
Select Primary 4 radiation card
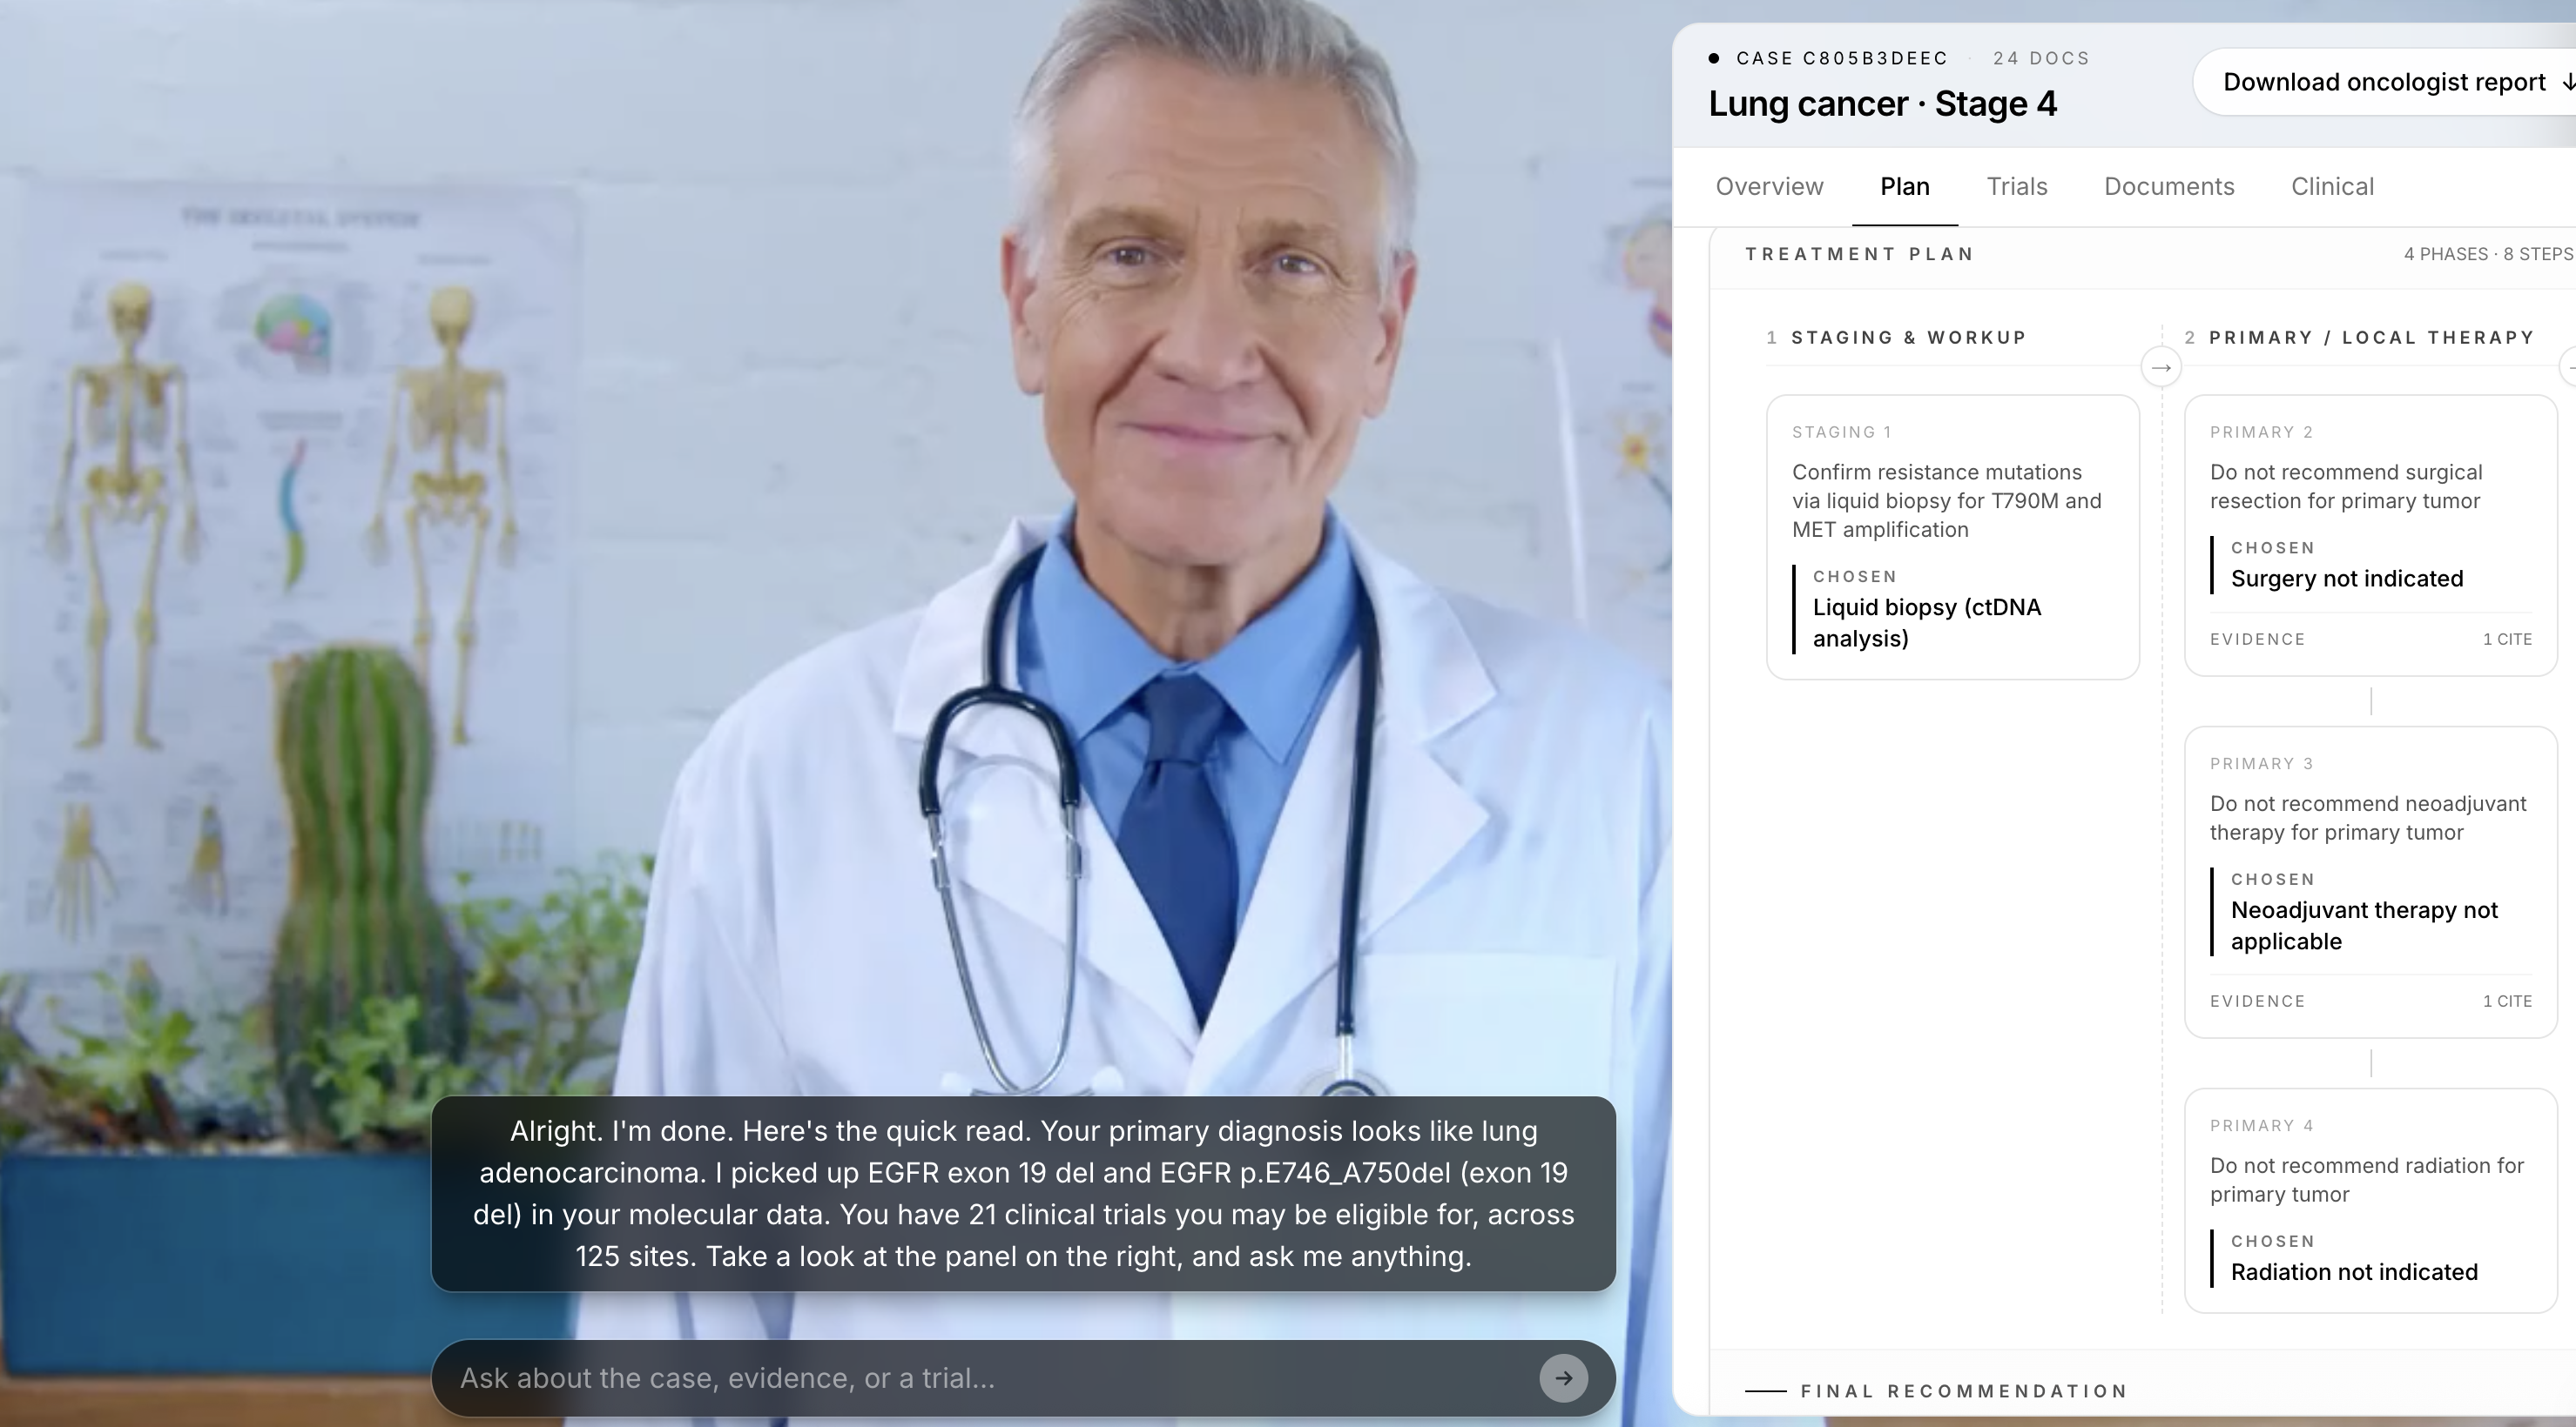coord(2370,1199)
